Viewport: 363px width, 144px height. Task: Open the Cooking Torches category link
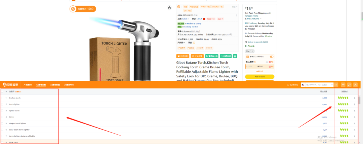[x=191, y=27]
